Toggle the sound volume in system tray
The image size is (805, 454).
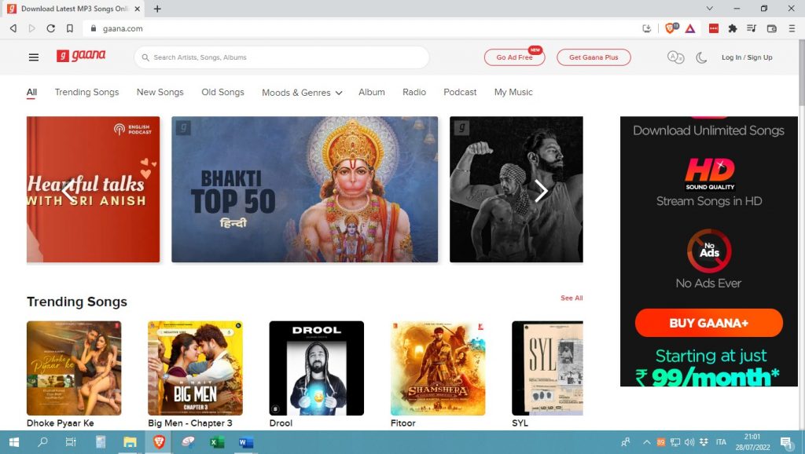point(689,442)
